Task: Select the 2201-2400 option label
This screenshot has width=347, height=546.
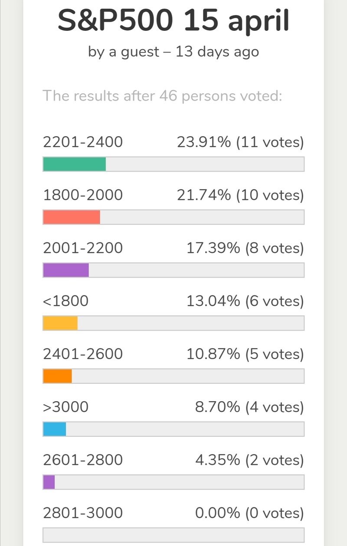Action: [x=83, y=142]
